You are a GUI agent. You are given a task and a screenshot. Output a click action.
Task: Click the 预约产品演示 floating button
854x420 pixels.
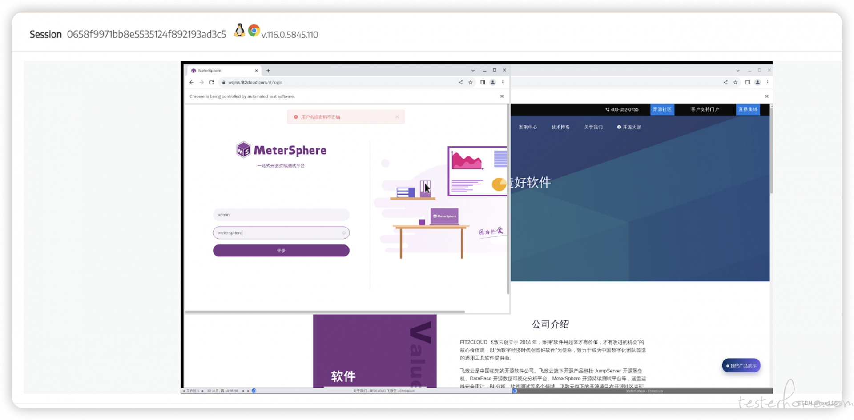pyautogui.click(x=741, y=366)
